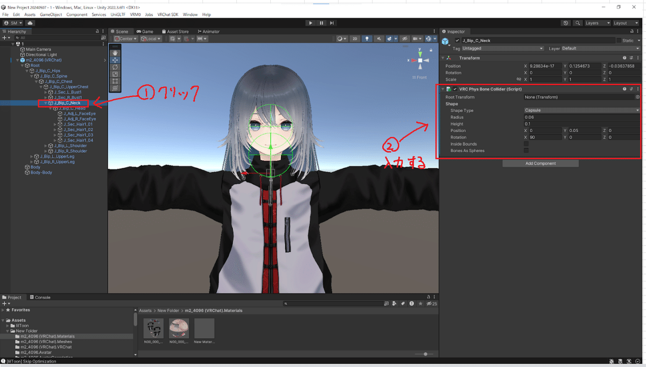The height and width of the screenshot is (367, 646).
Task: Open Root Transform object picker
Action: (637, 97)
